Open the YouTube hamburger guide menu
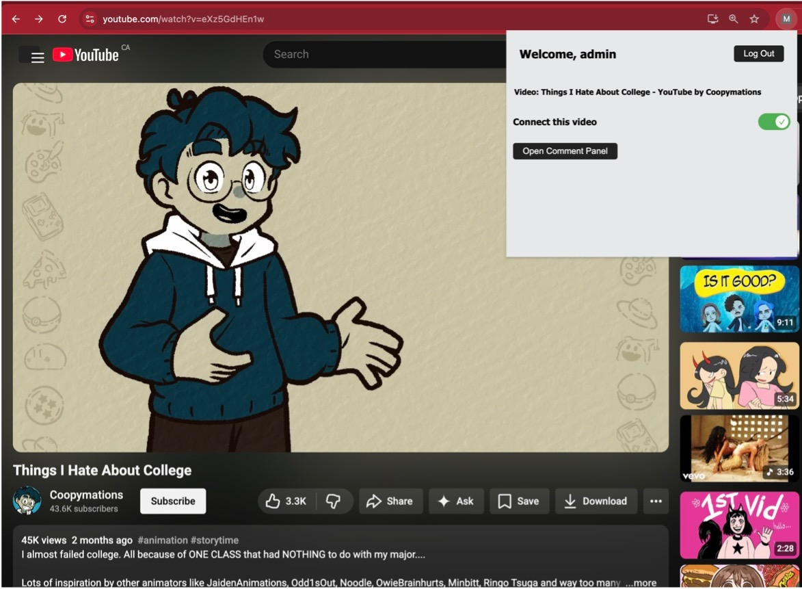 38,57
